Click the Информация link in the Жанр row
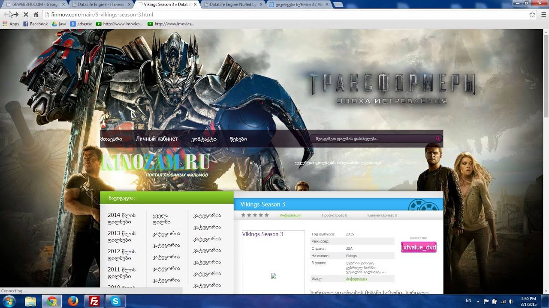Image resolution: width=549 pixels, height=308 pixels. click(356, 279)
